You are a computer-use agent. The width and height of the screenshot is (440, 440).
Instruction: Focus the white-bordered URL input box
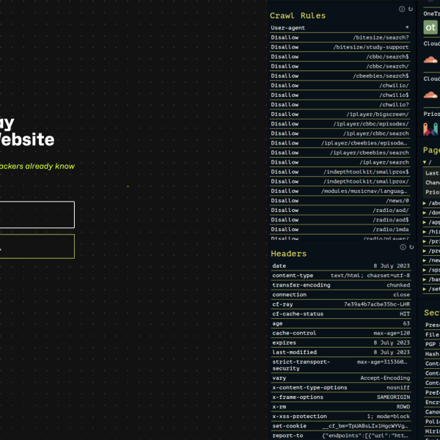pyautogui.click(x=37, y=215)
